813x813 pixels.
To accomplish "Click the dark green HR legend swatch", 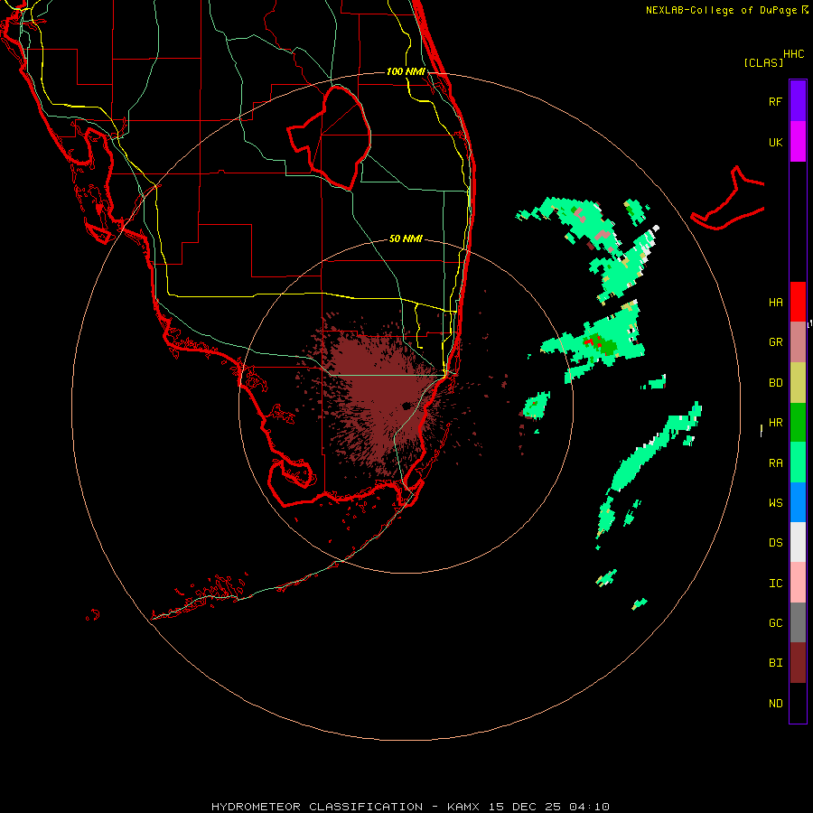I will click(798, 423).
